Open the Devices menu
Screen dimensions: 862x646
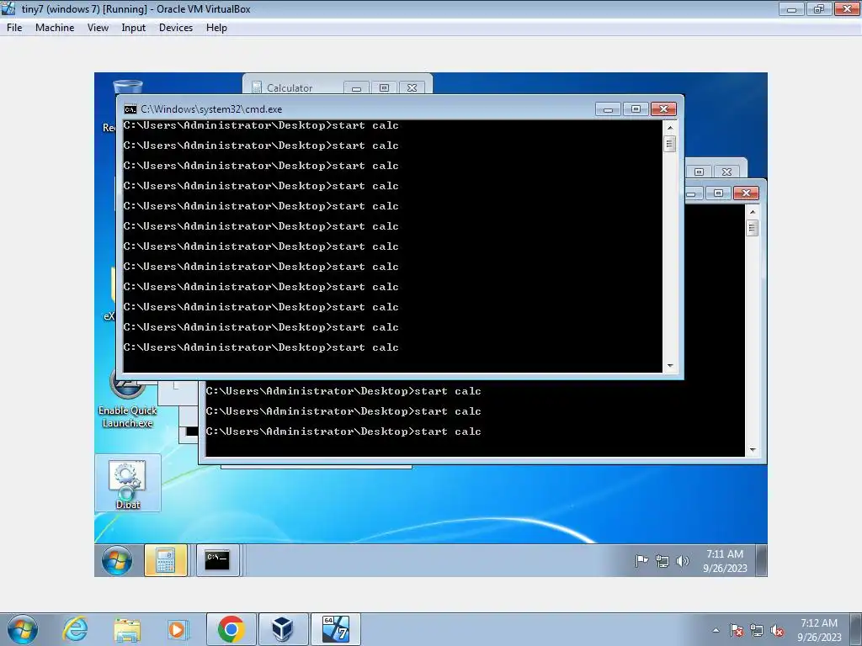(x=176, y=28)
